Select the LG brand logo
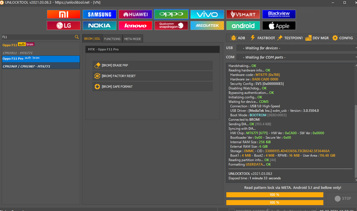Screen dimensions: 357x211 (x=64, y=25)
